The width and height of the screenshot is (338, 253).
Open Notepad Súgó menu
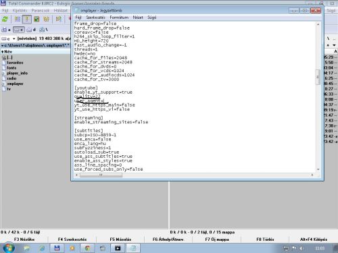pos(151,18)
